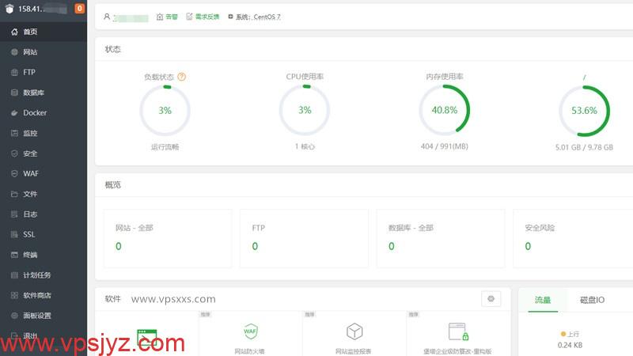Select 首页 home in the sidebar
Viewport: 633px width, 356px height.
(x=30, y=32)
